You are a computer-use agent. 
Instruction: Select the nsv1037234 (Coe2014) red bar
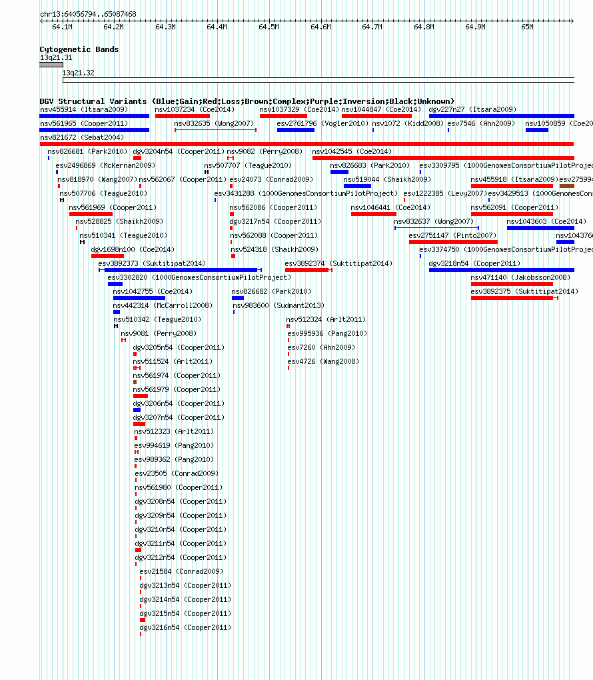[183, 116]
